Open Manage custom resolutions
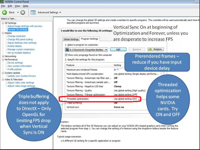Image resolution: width=200 pixels, height=150 pixels. (x=21, y=49)
